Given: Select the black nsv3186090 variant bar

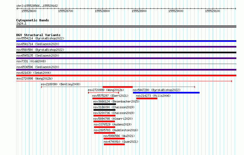Looking at the screenshot, I should tap(104, 110).
